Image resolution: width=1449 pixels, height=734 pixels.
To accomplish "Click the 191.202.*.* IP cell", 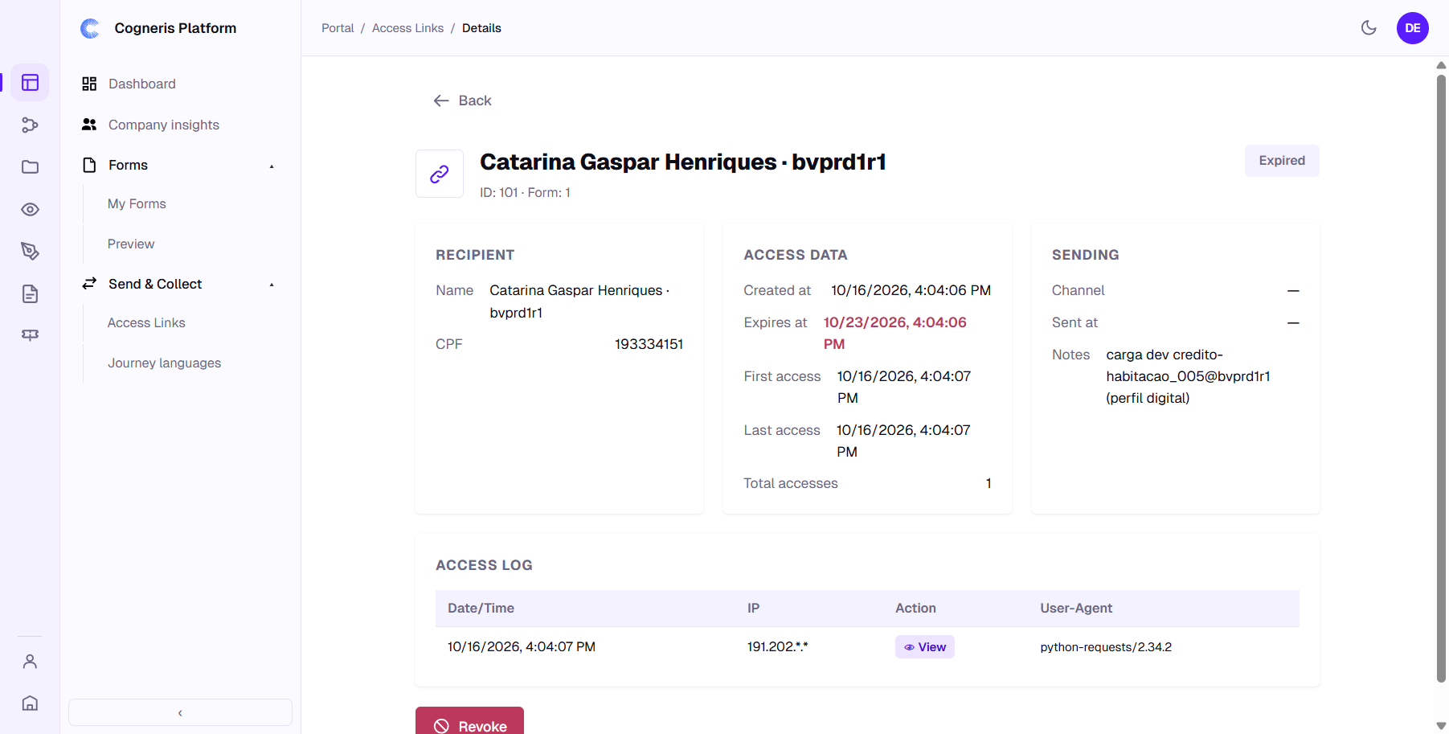I will tap(777, 647).
